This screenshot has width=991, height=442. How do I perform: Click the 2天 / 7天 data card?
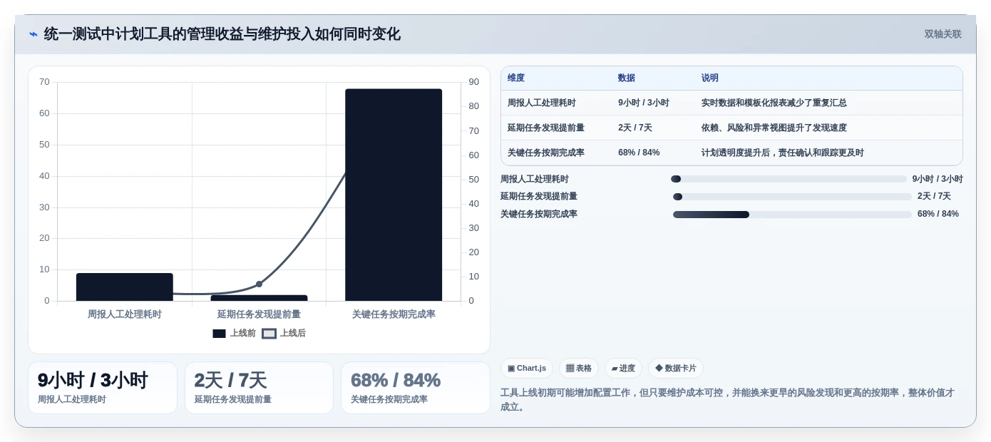point(259,388)
